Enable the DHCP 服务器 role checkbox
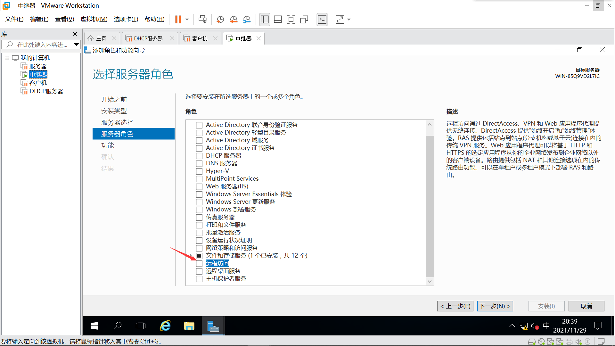 click(199, 156)
